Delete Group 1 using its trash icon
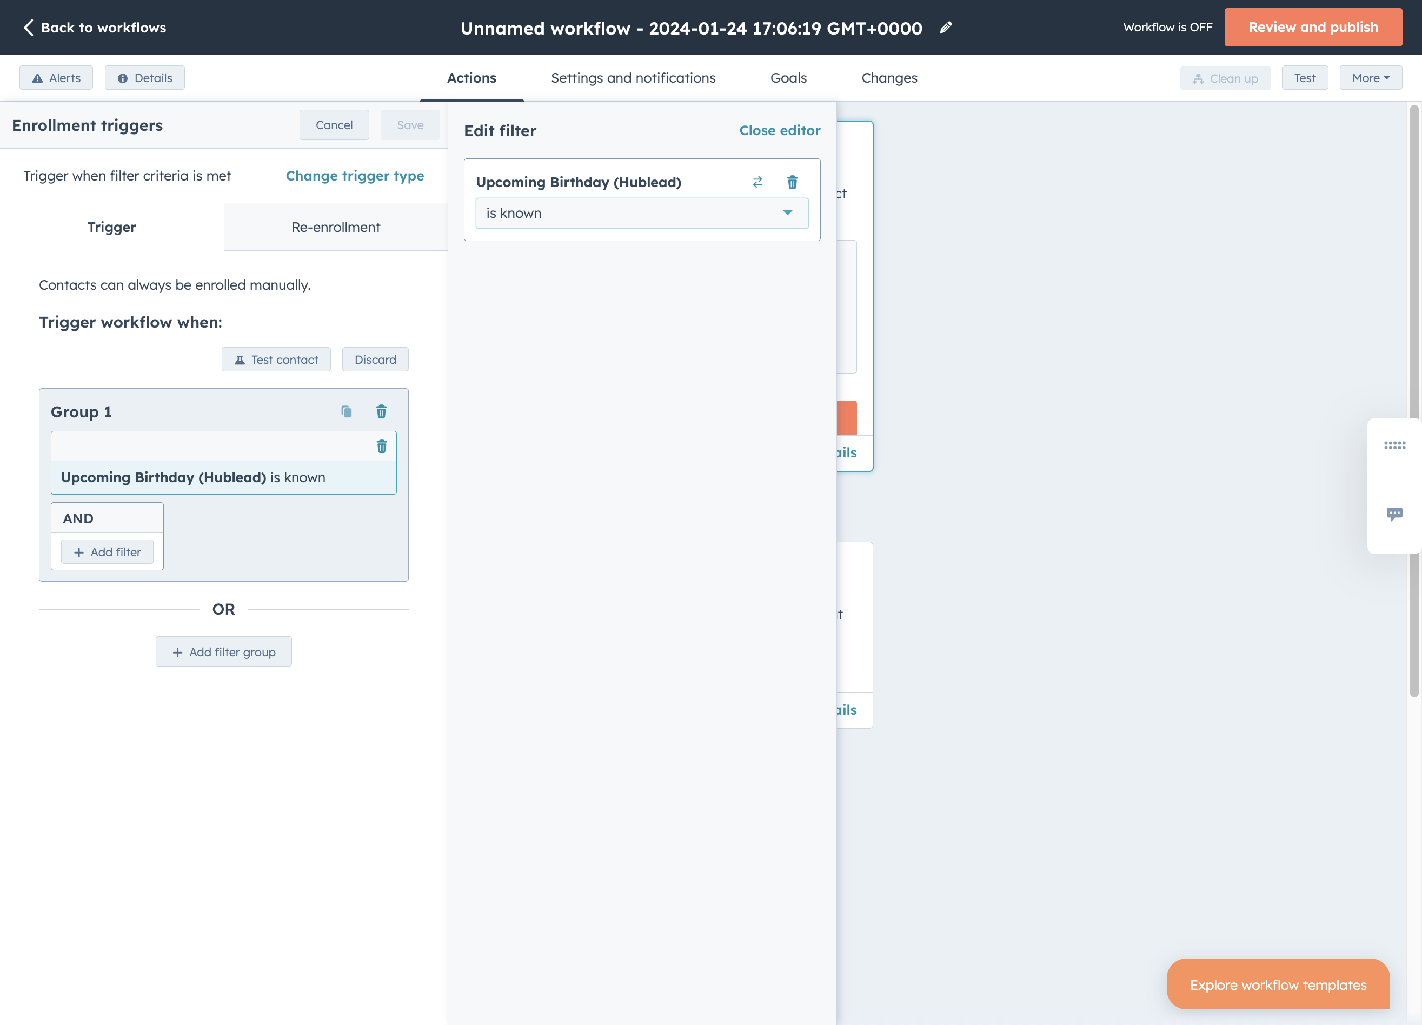The width and height of the screenshot is (1422, 1025). (381, 411)
